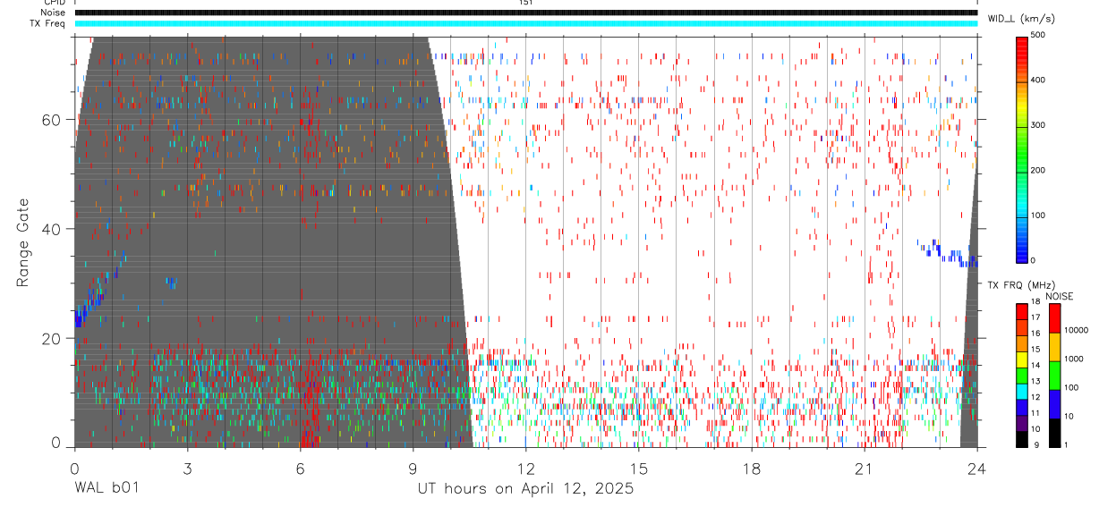Screen dimensions: 1099x507
Task: Click the 'NOISE' legend title
Action: coord(1059,296)
